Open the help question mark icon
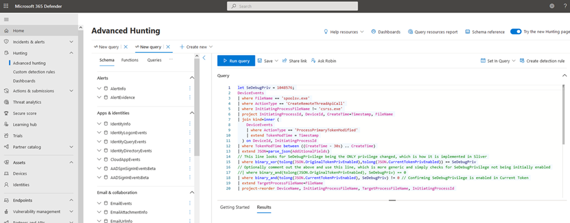 pos(565,6)
